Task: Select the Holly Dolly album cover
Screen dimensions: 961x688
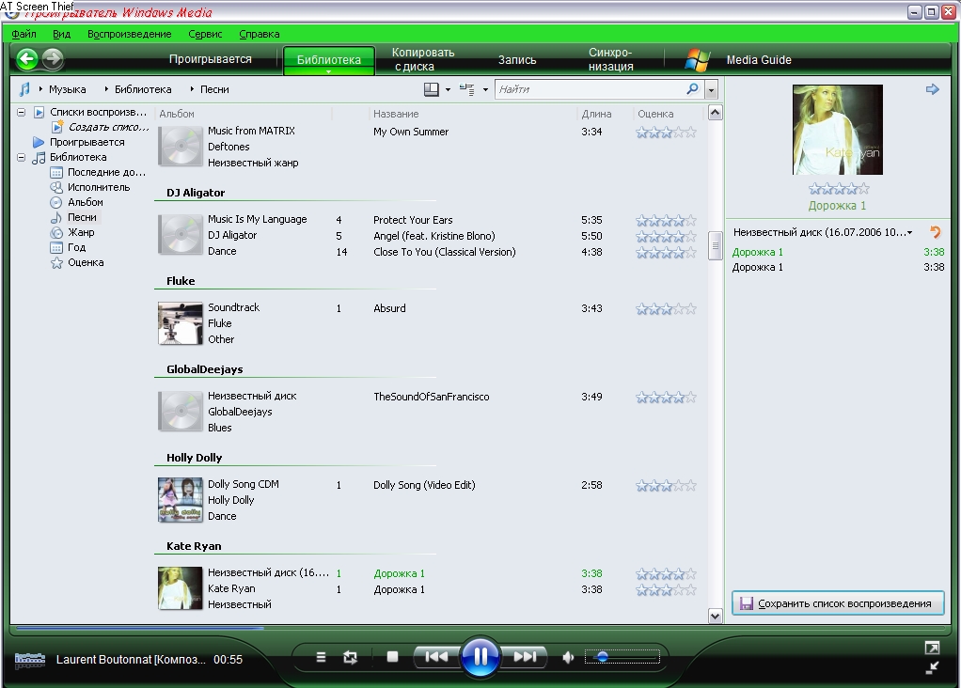Action: coord(181,500)
